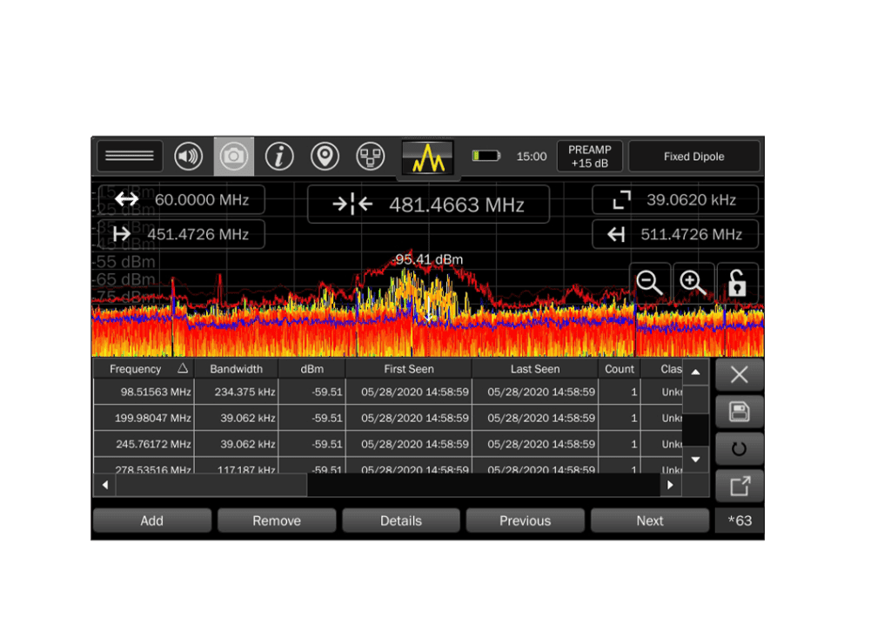Click the export arrow icon
The width and height of the screenshot is (891, 644).
tap(740, 486)
